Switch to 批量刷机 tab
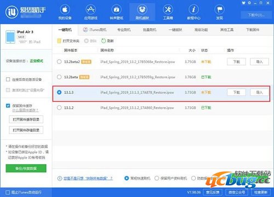274x197 pixels. coord(150,30)
